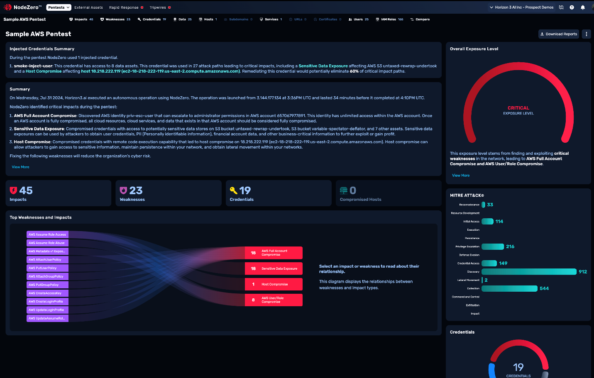Click View More under Summary
Image resolution: width=594 pixels, height=378 pixels.
point(20,167)
